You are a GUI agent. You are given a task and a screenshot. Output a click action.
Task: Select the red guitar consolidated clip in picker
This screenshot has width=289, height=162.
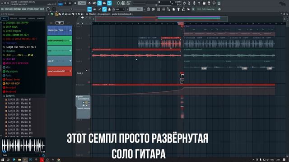click(60, 71)
